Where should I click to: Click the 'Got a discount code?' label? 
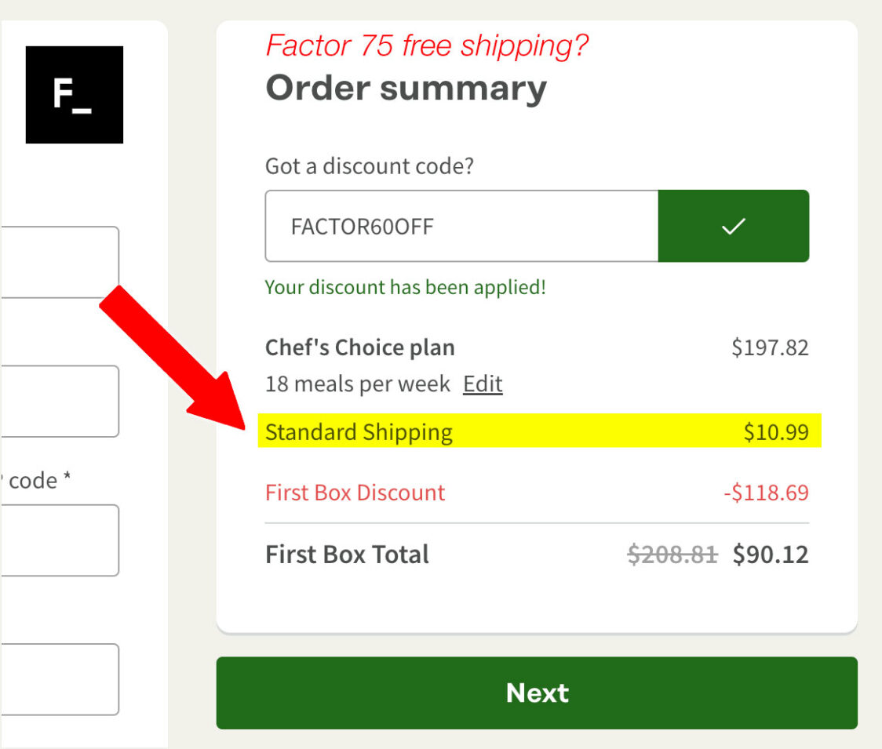[x=370, y=166]
